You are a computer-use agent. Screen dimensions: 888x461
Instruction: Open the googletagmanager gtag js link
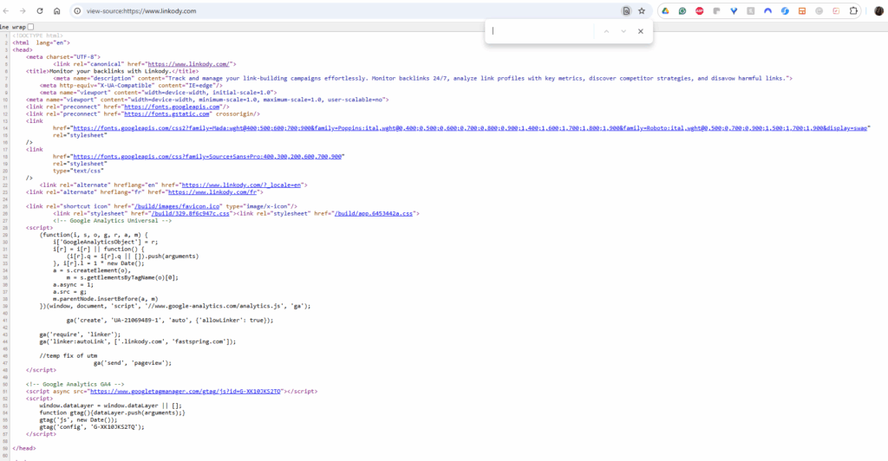186,391
